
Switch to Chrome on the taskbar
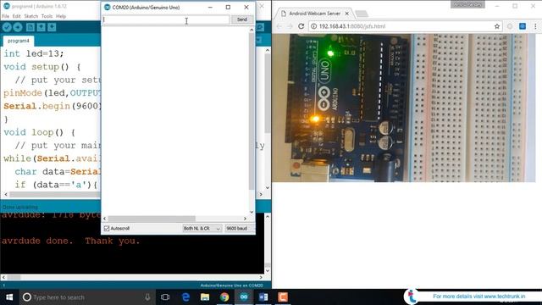pyautogui.click(x=224, y=297)
